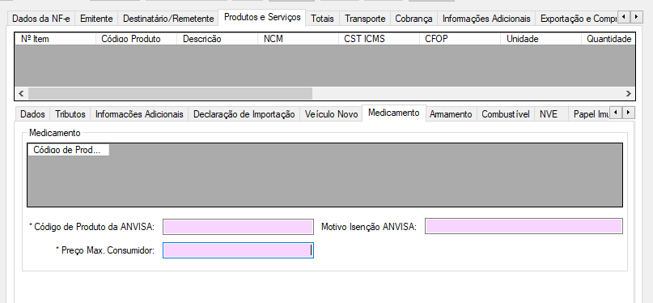
Task: Go to the Totais tab
Action: tap(322, 19)
